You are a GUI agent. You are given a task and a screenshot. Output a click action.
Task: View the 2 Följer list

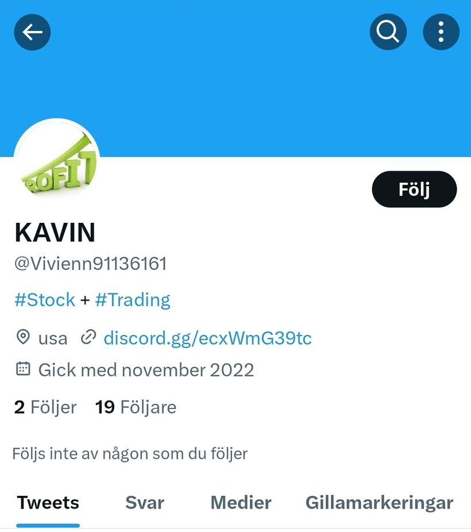click(x=45, y=407)
